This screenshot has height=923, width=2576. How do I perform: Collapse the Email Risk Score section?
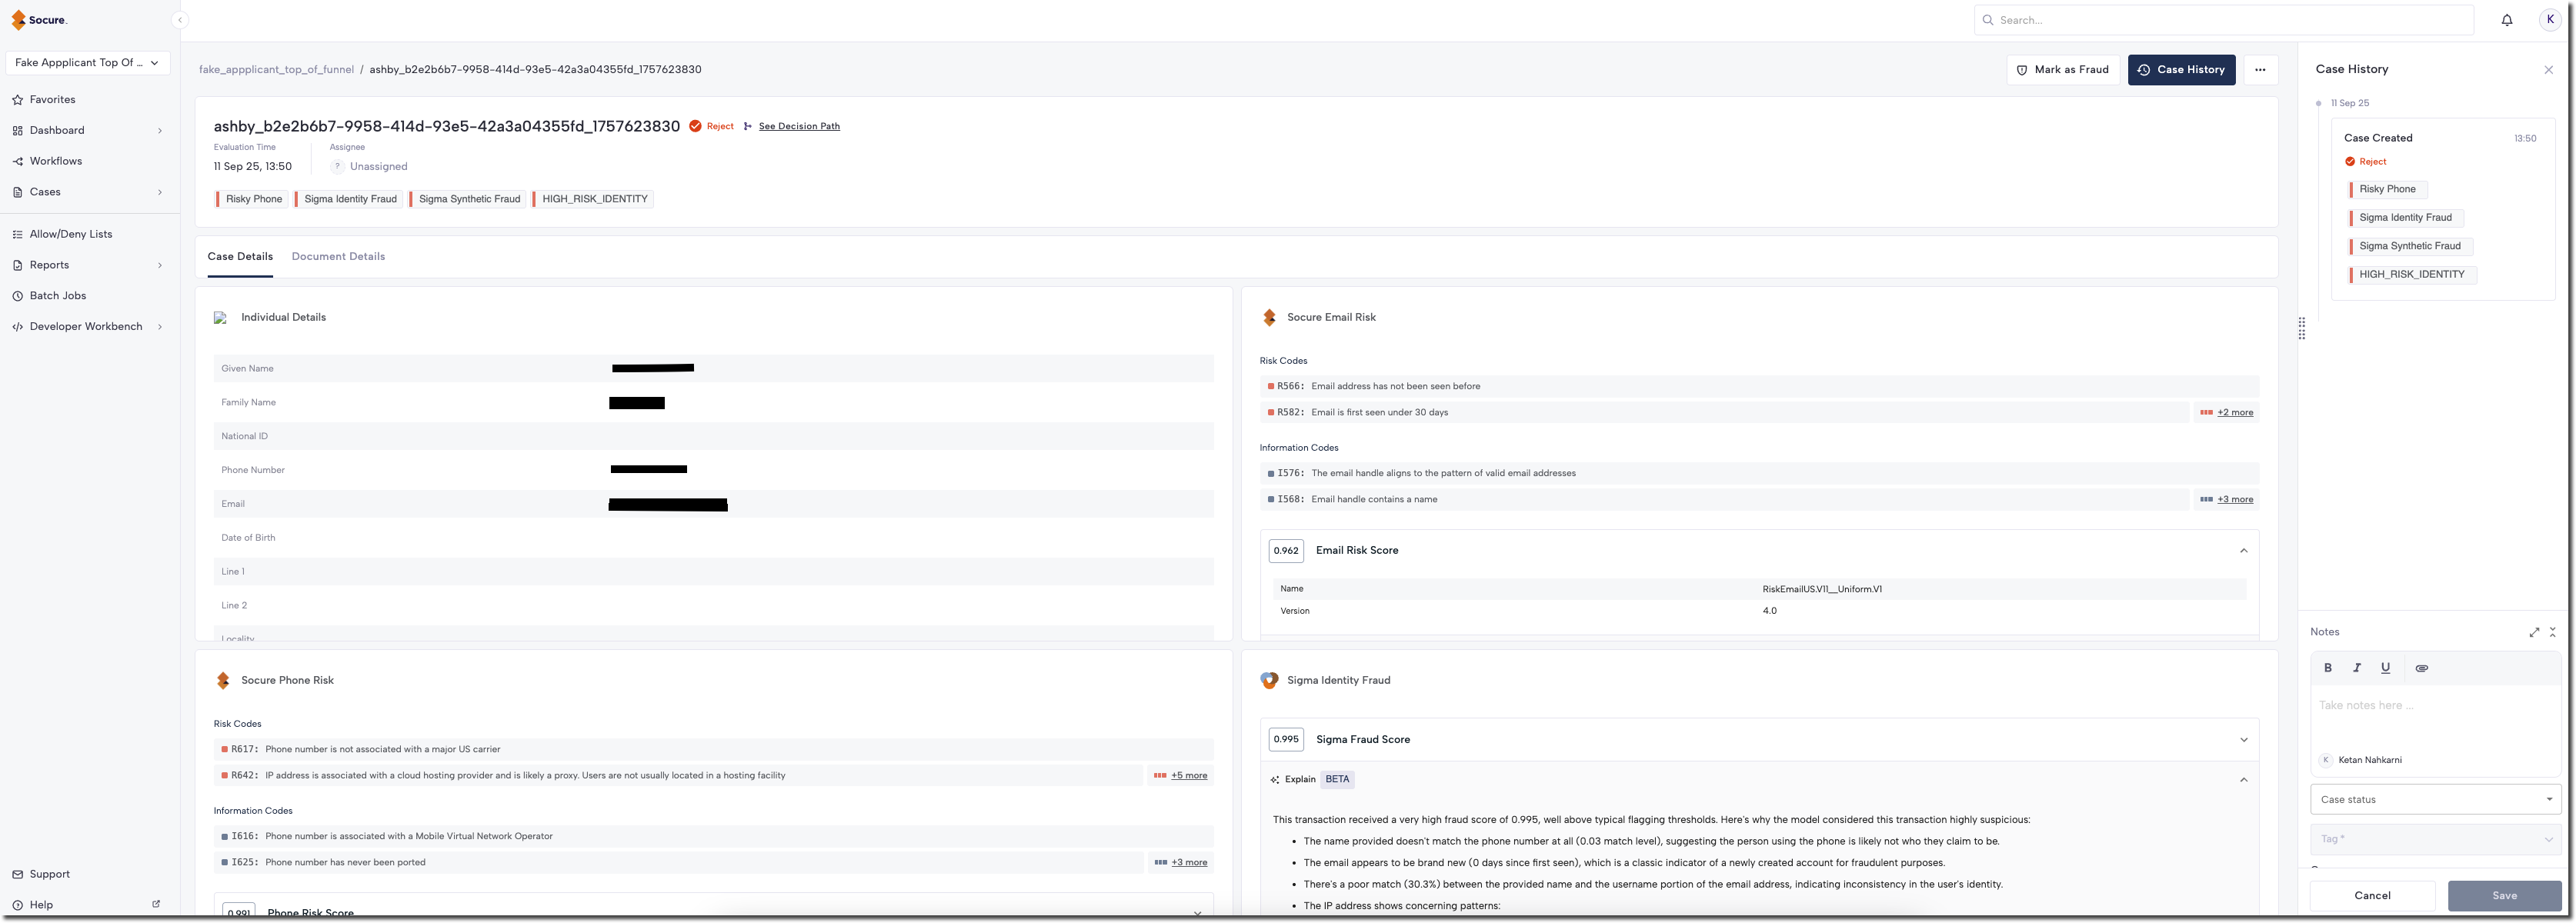click(x=2243, y=551)
